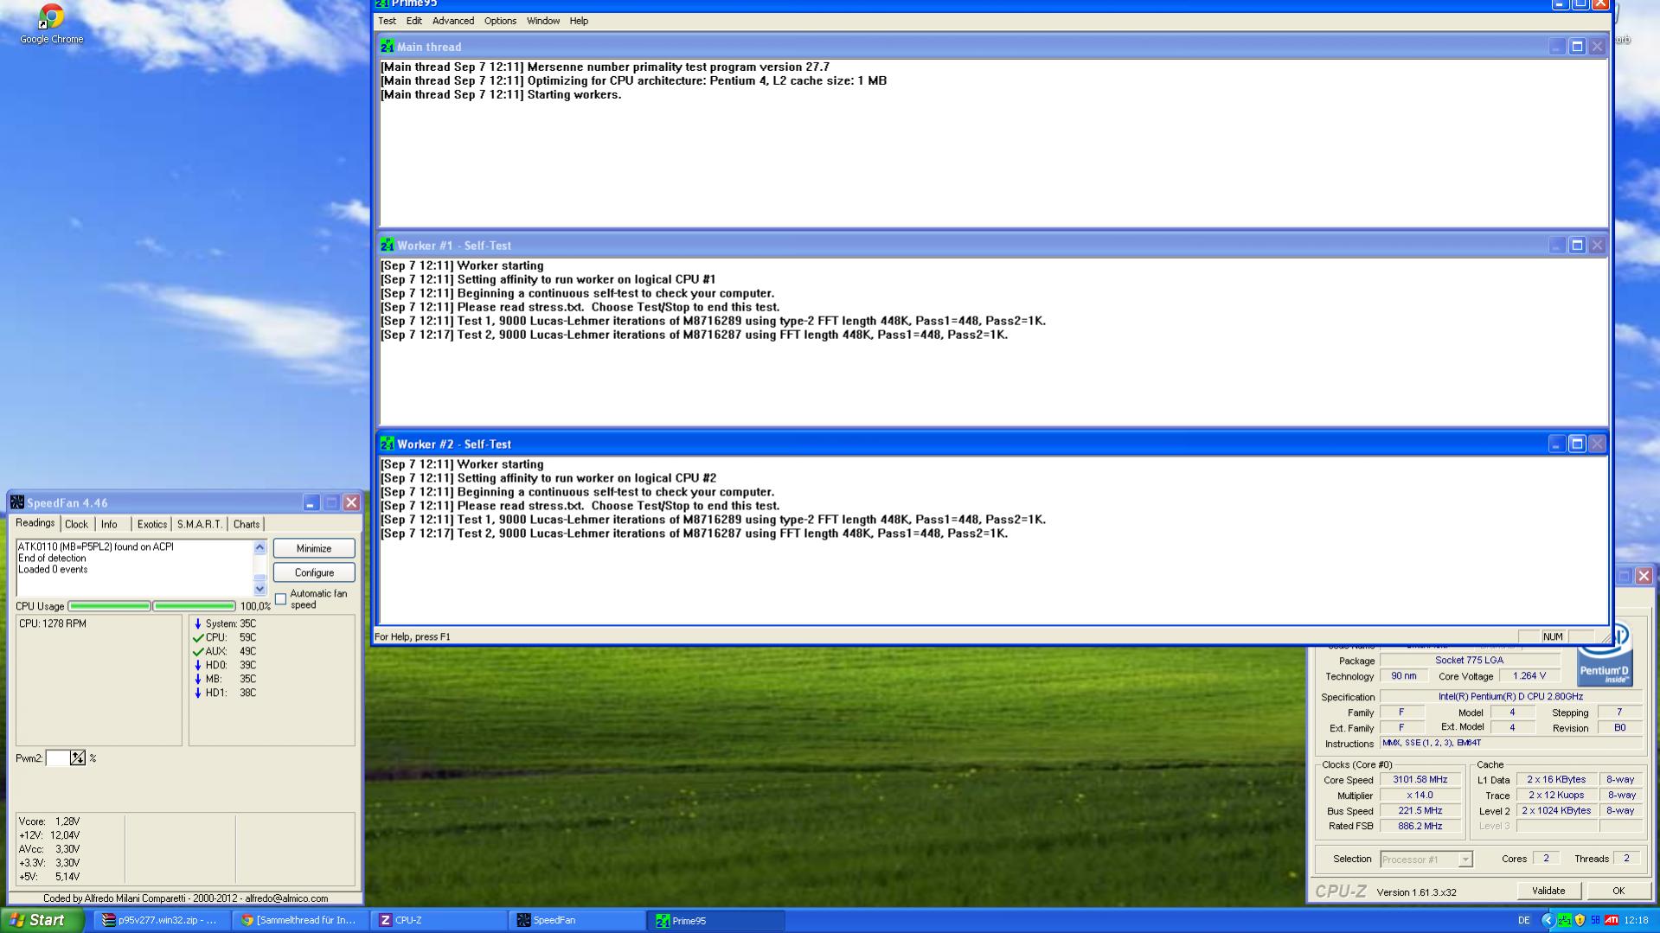The height and width of the screenshot is (933, 1660).
Task: Click OK in the CPU-Z window
Action: coord(1618,891)
